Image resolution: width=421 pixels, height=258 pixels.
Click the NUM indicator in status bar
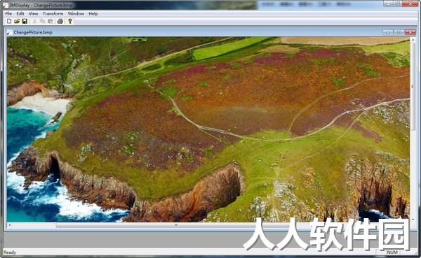tap(392, 252)
